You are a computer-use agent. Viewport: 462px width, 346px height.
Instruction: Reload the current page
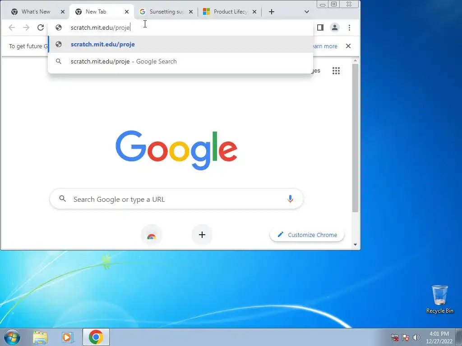(41, 27)
